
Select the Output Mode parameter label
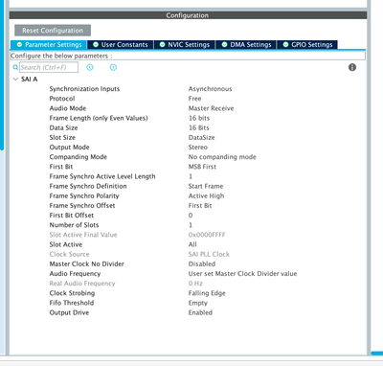(x=69, y=148)
